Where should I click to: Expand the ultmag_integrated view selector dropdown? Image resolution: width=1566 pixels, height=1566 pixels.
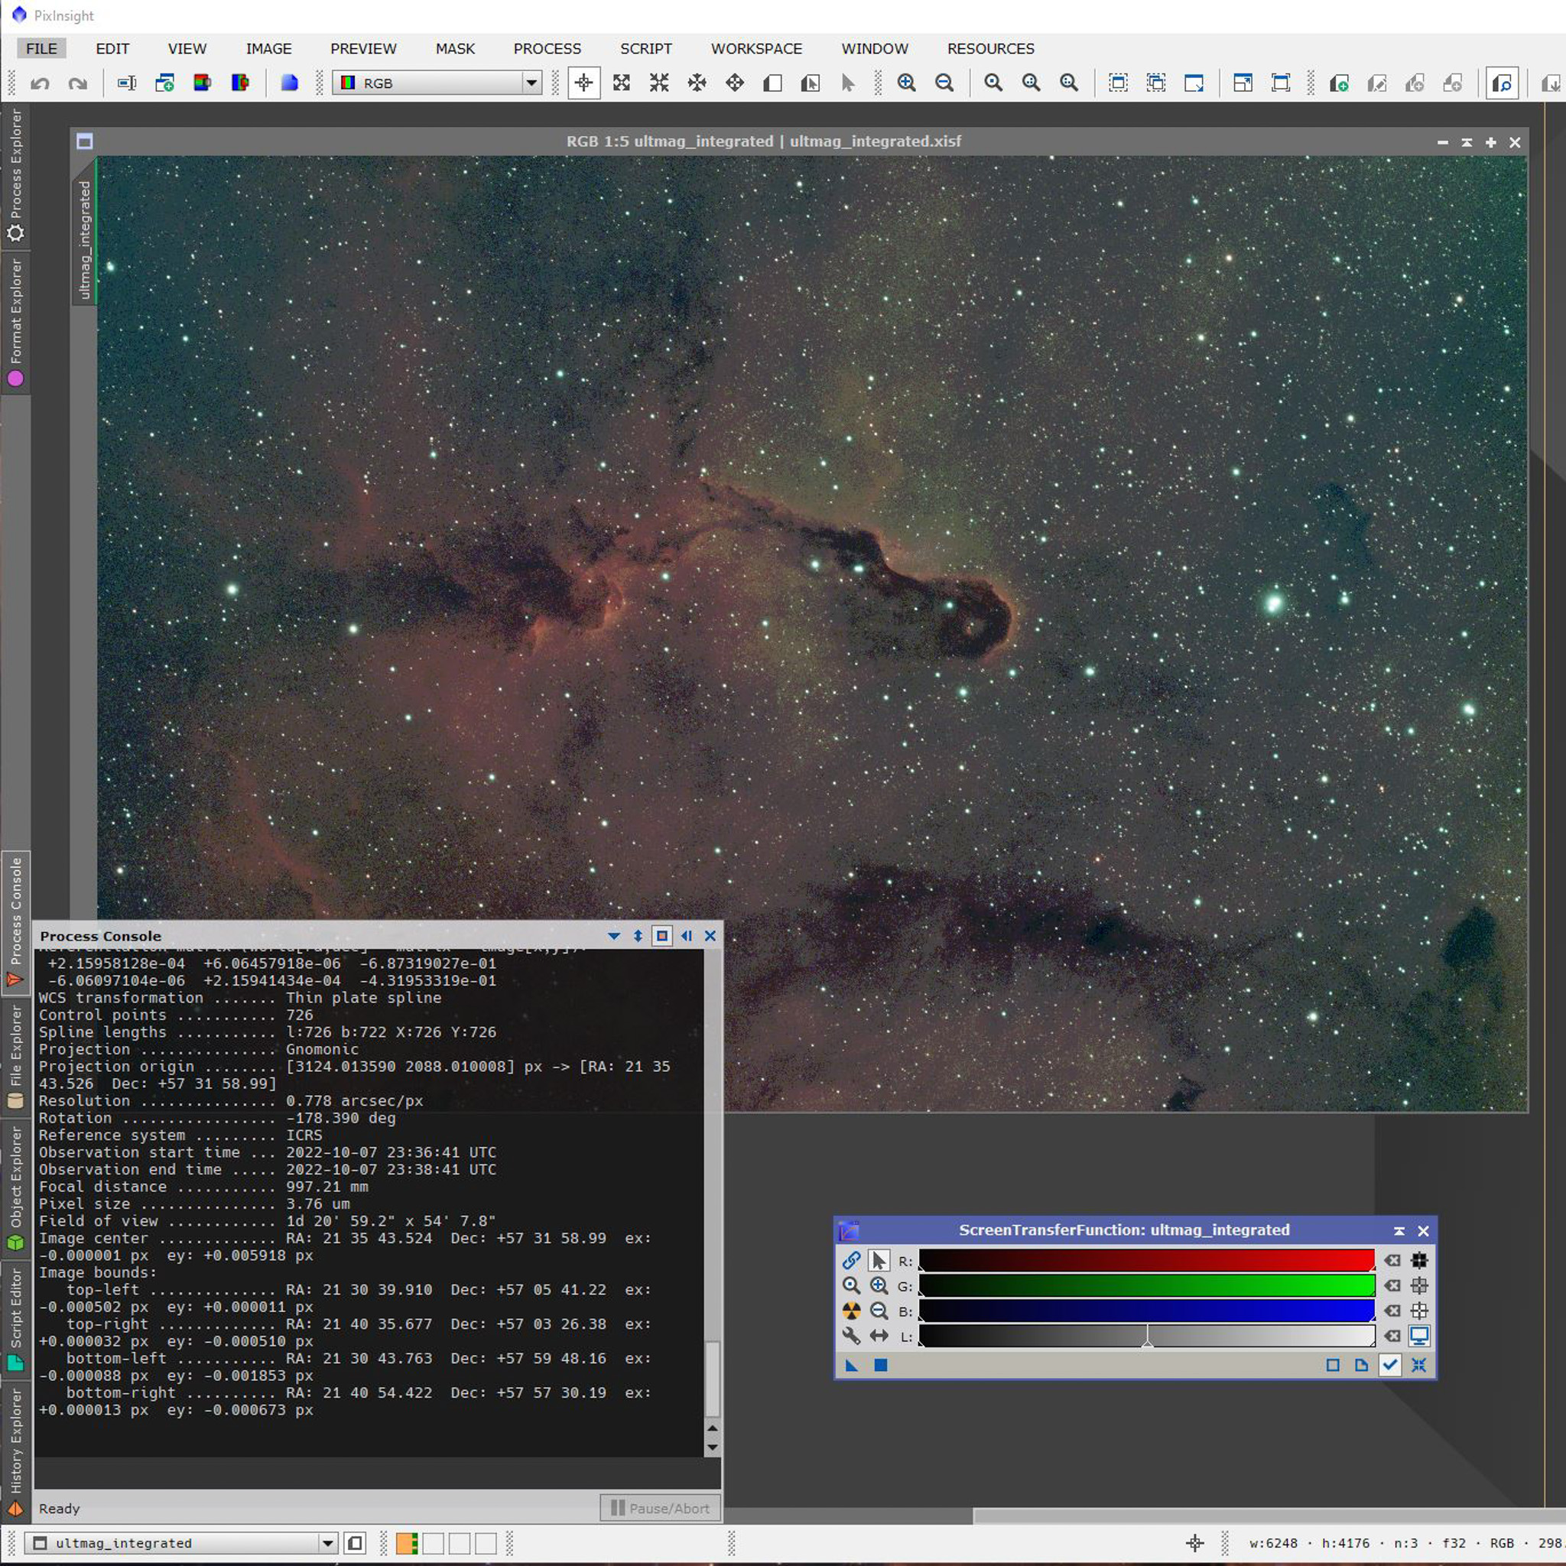coord(327,1543)
